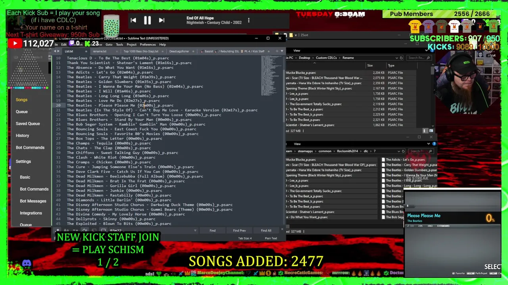Screen dimensions: 508x285
Task: Open the Tools menu in Sublime Text
Action: pyautogui.click(x=119, y=44)
